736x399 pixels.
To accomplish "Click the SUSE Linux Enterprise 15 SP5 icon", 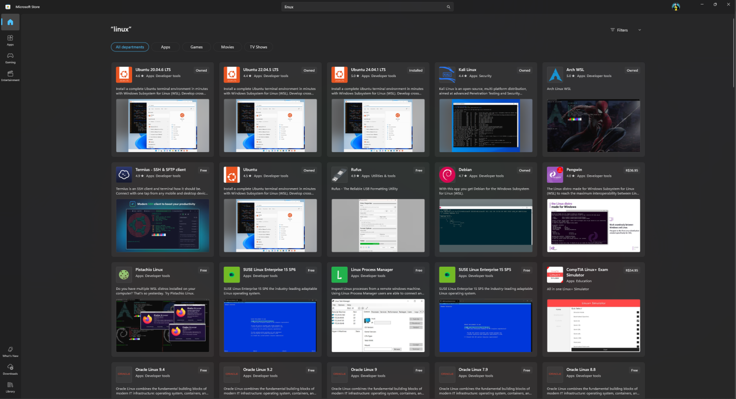I will pyautogui.click(x=447, y=275).
